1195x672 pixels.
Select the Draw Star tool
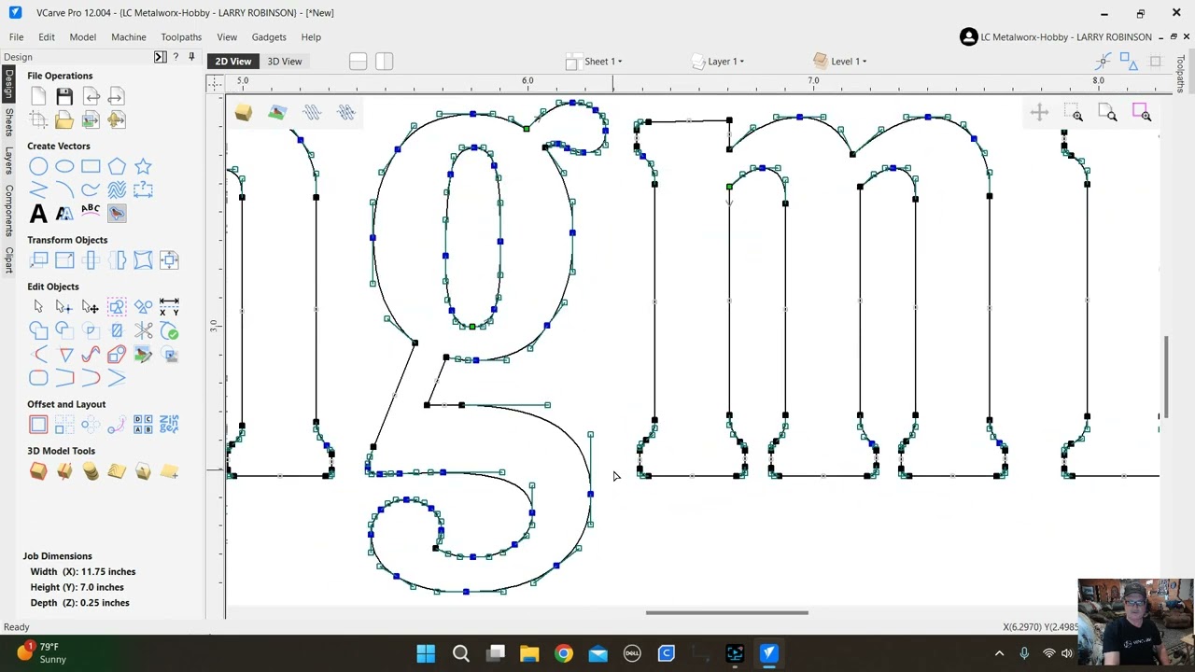coord(143,166)
